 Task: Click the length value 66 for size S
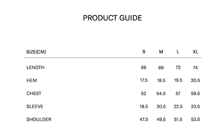144,68
